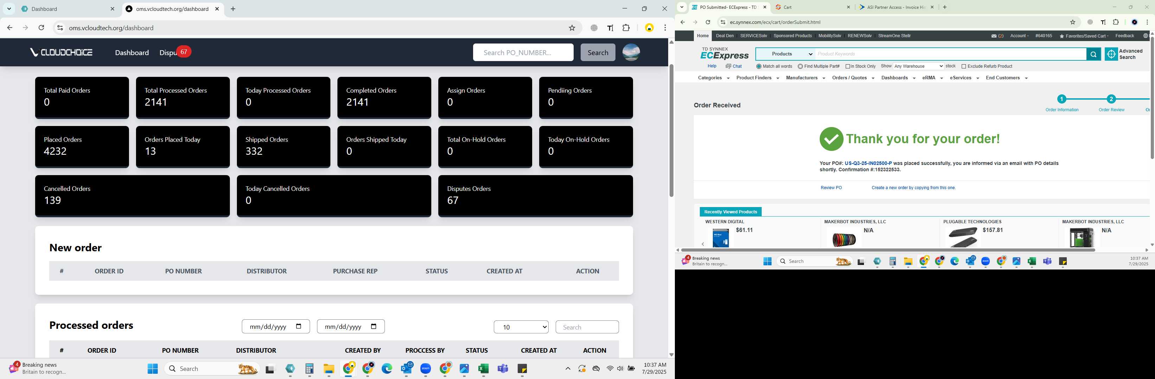1155x379 pixels.
Task: Focus the Search PO_NUMBER input field
Action: point(523,52)
